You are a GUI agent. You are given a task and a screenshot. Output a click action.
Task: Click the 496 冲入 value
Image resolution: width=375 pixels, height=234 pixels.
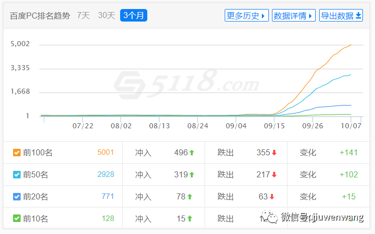tap(181, 152)
